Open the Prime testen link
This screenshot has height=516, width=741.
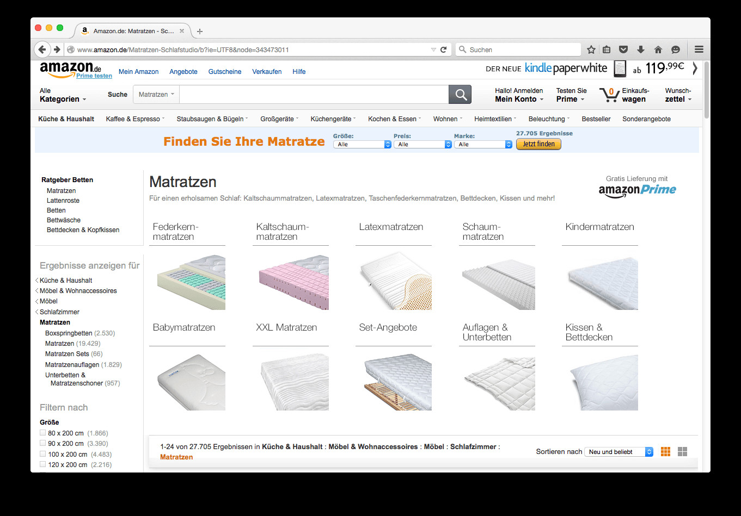(94, 76)
